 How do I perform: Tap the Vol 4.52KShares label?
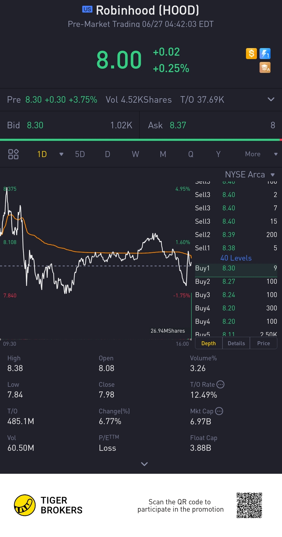coord(139,100)
